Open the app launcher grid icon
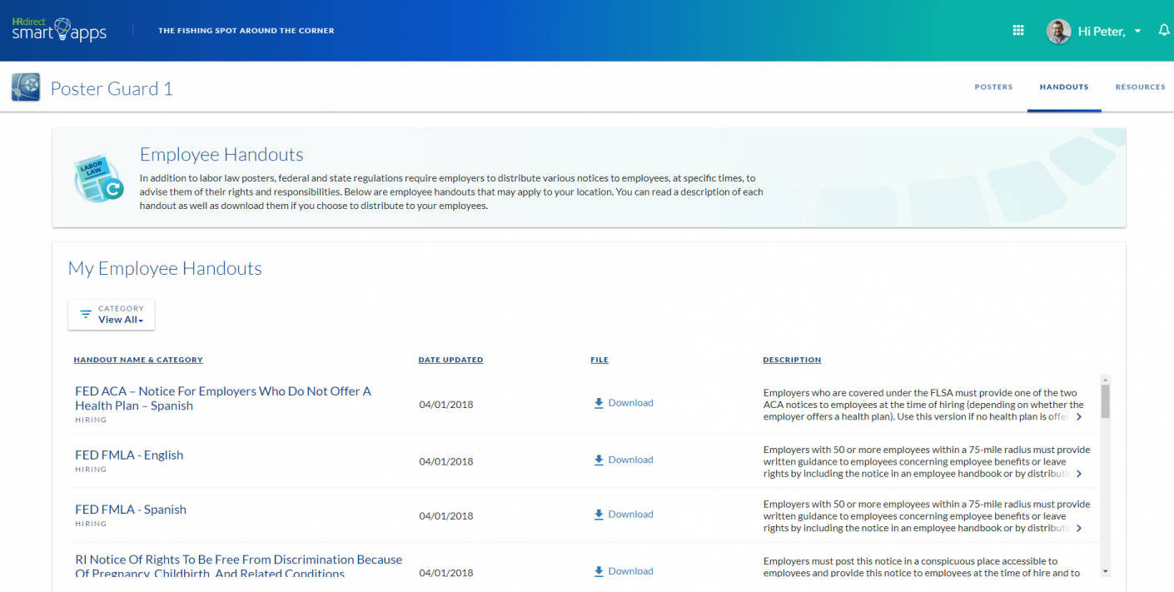1174x592 pixels. [x=1017, y=29]
